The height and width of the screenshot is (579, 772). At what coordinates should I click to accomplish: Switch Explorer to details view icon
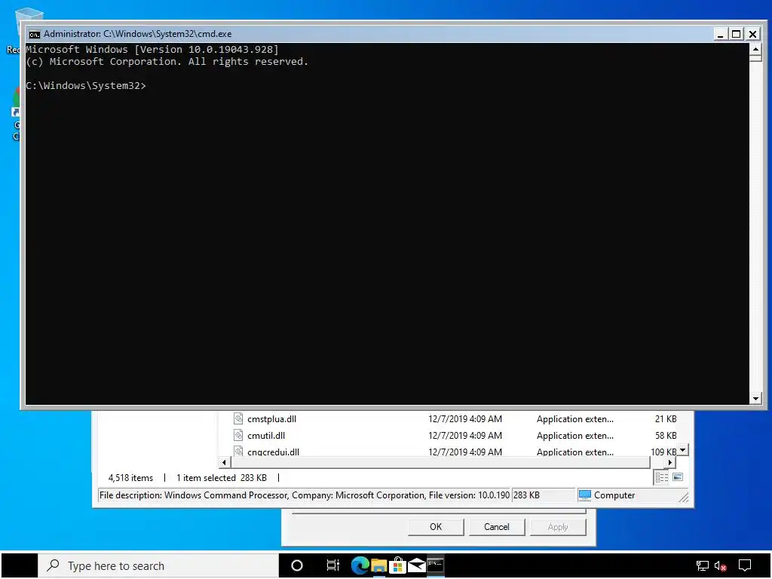pos(662,477)
